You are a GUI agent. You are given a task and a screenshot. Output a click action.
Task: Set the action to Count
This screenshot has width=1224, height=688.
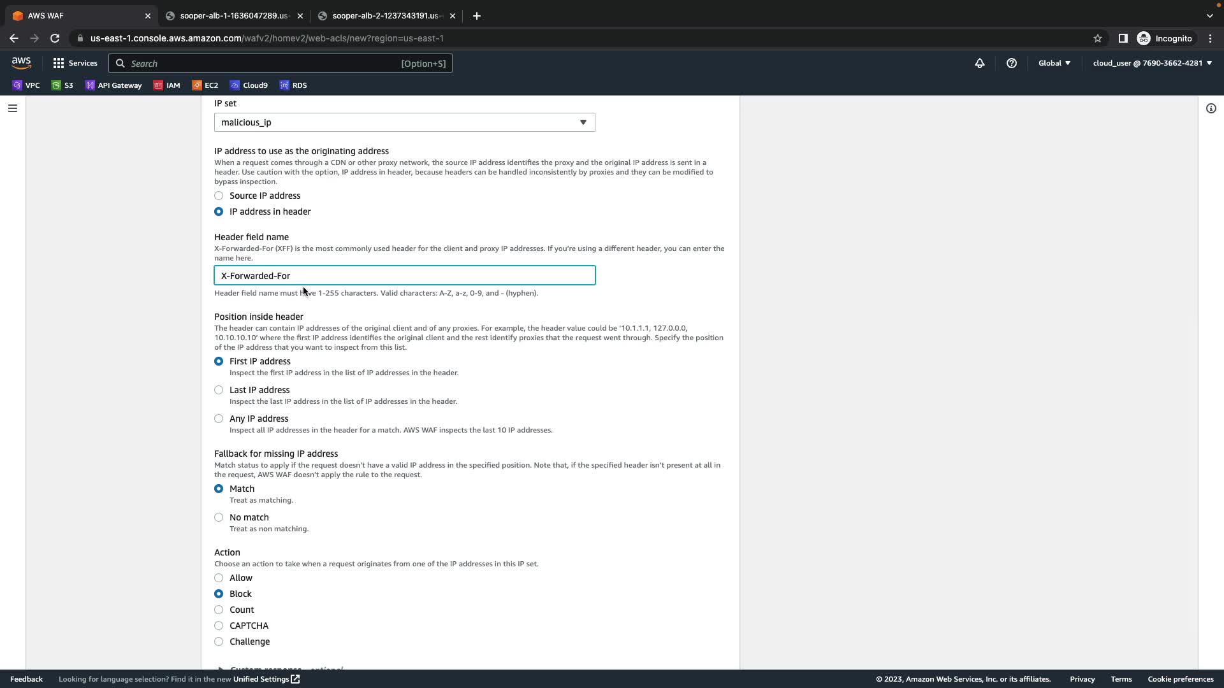tap(219, 610)
